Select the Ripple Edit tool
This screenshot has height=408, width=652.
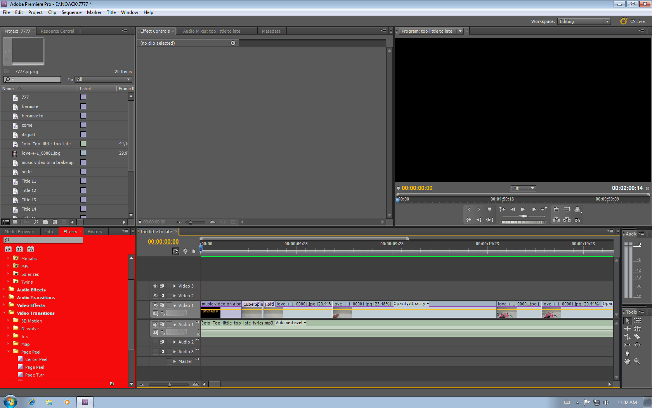coord(628,329)
